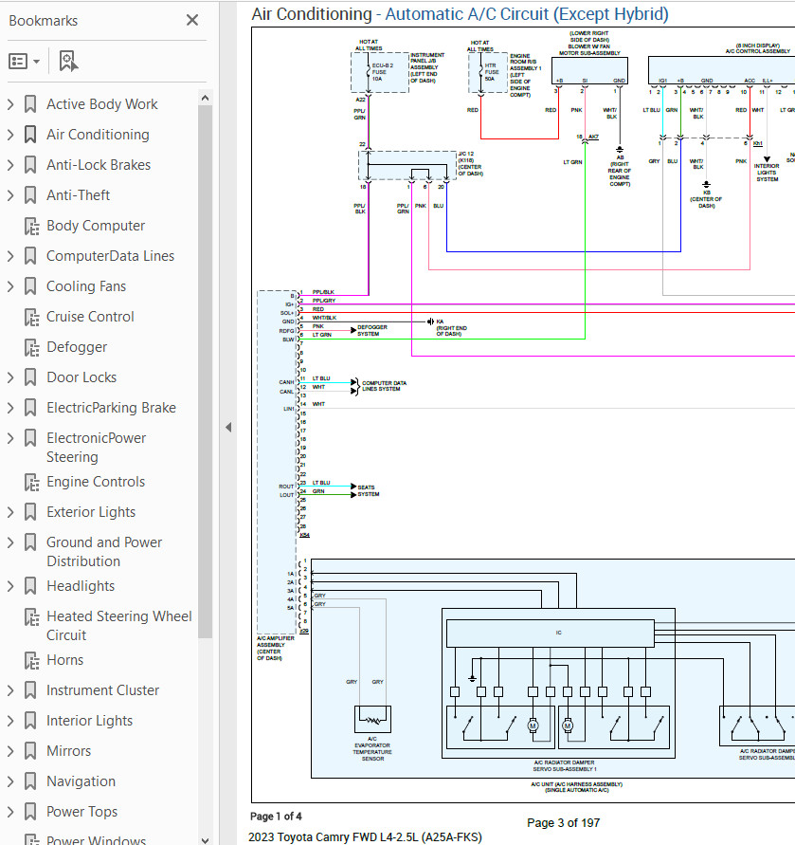Expand the ComputerData Lines bookmark
The image size is (795, 845).
point(10,256)
